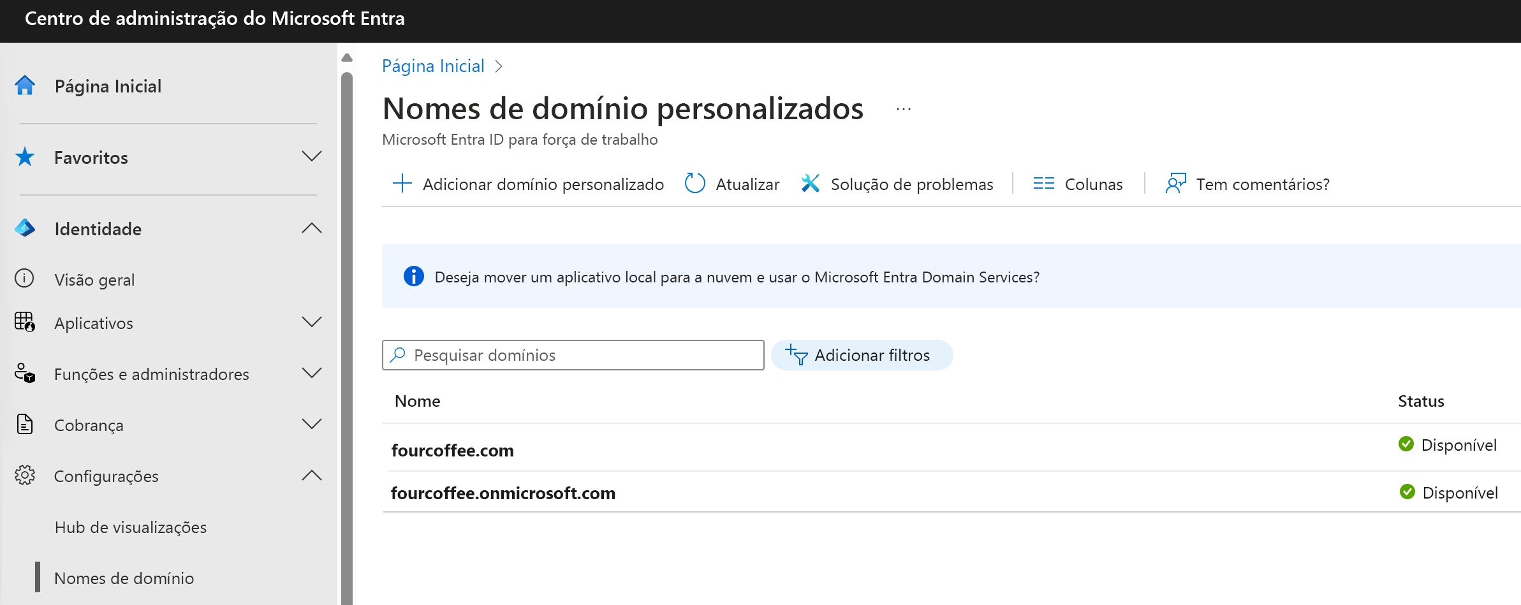Click the Colunas list icon
This screenshot has height=605, width=1521.
[1044, 184]
